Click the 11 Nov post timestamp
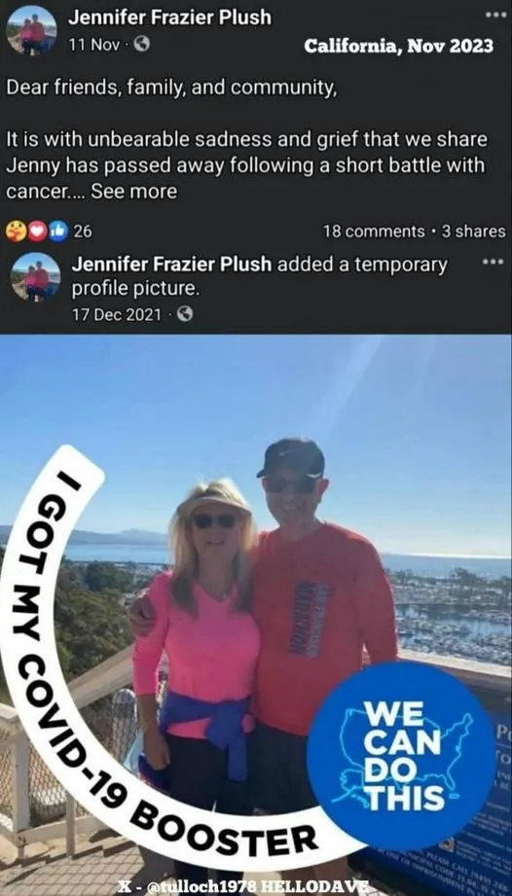This screenshot has height=896, width=512. [93, 44]
